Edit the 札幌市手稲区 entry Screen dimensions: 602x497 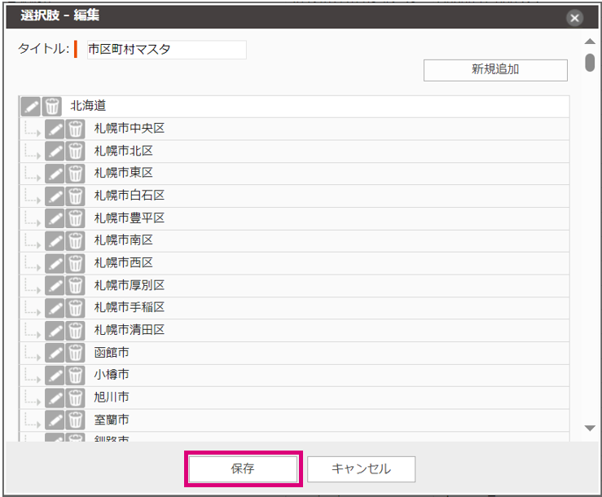click(55, 308)
